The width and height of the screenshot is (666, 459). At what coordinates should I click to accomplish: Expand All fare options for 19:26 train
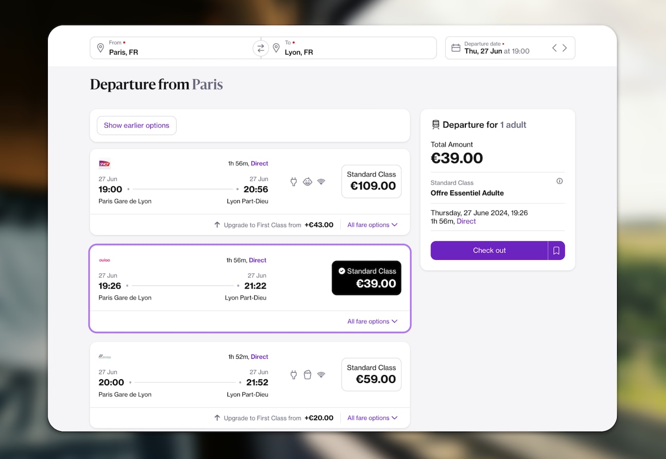point(372,322)
